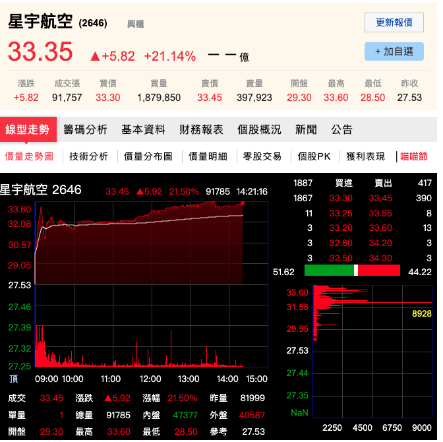Click the yellow 8928 volume label
Screen dimensions: 443x442
421,313
